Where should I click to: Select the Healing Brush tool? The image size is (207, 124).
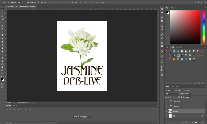(2, 29)
